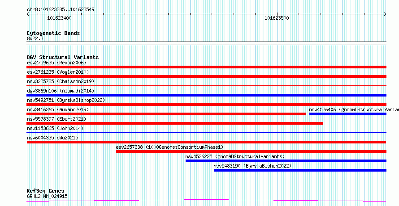Click the esv2759635 (Redon2006) variant label
The width and height of the screenshot is (399, 206).
click(x=56, y=63)
